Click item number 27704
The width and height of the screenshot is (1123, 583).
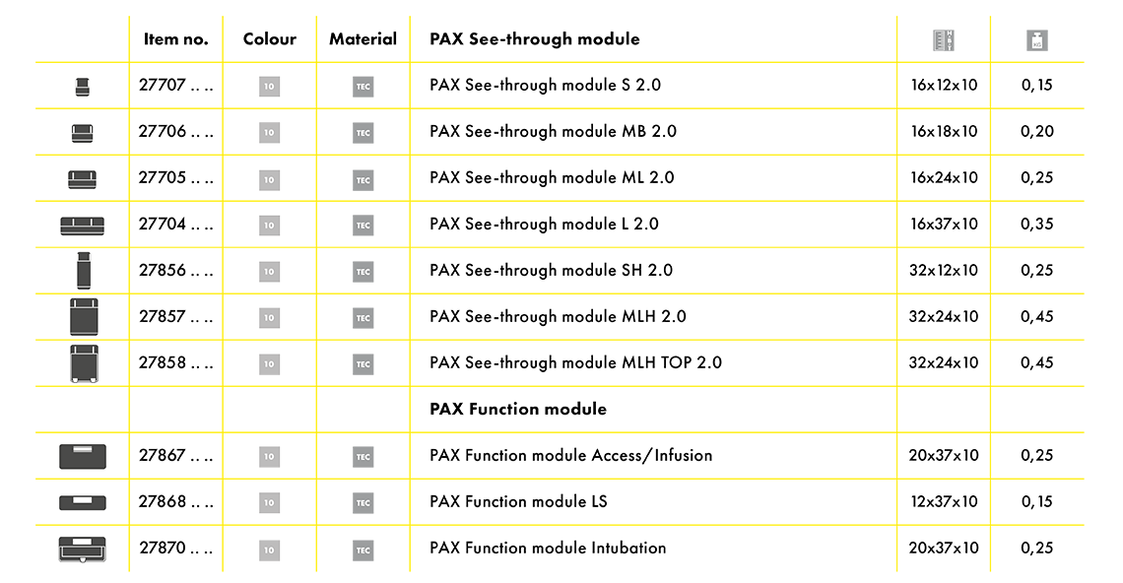click(x=176, y=225)
